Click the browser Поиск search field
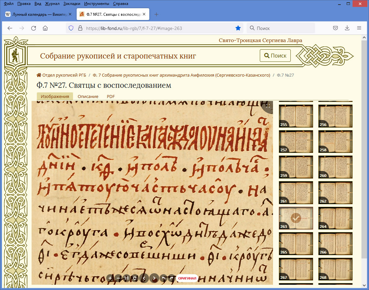Image resolution: width=369 pixels, height=290 pixels. (x=281, y=28)
